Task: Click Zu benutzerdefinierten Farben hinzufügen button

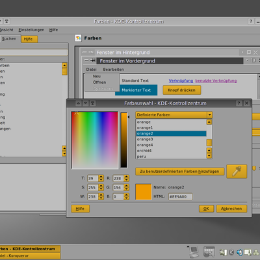Action: pyautogui.click(x=179, y=172)
